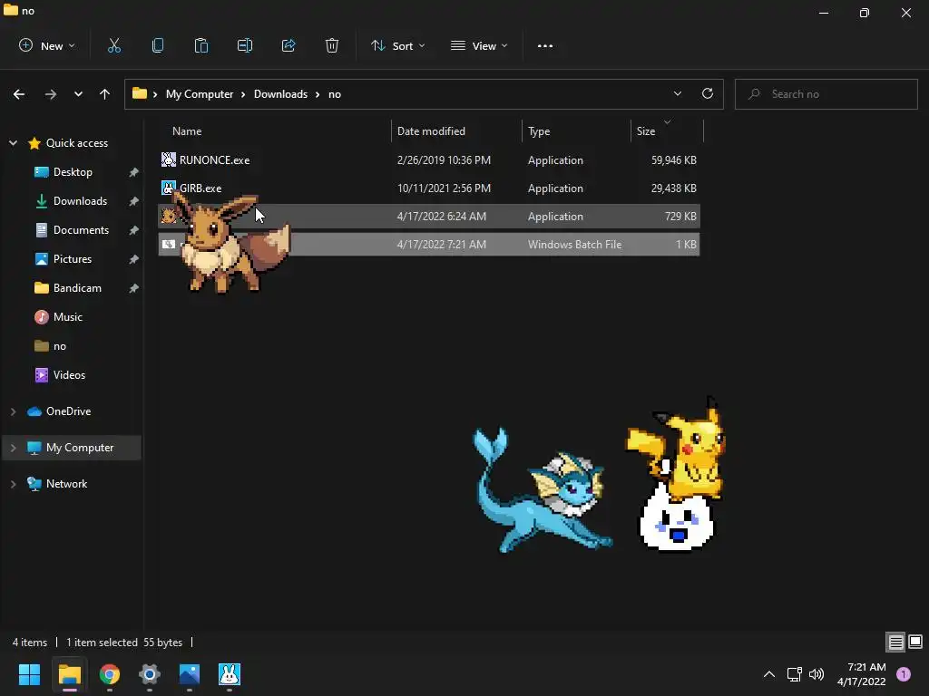The width and height of the screenshot is (929, 696).
Task: Click the 4/17/2022 7:21 AM date cell
Action: pos(442,245)
